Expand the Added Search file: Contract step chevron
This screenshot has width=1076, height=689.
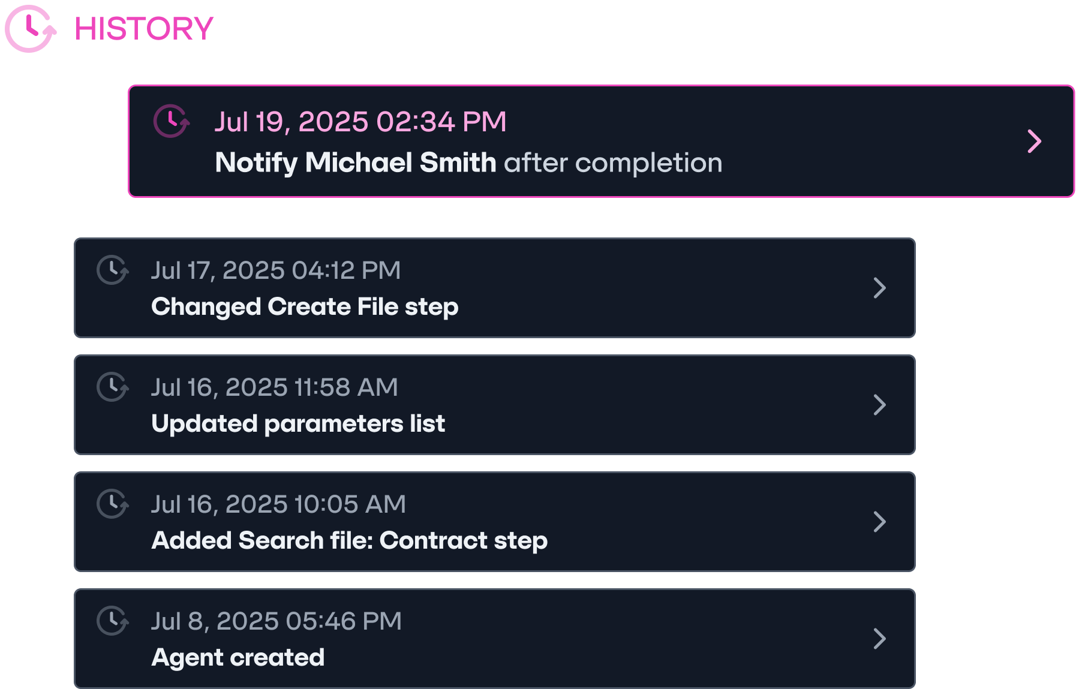point(879,522)
